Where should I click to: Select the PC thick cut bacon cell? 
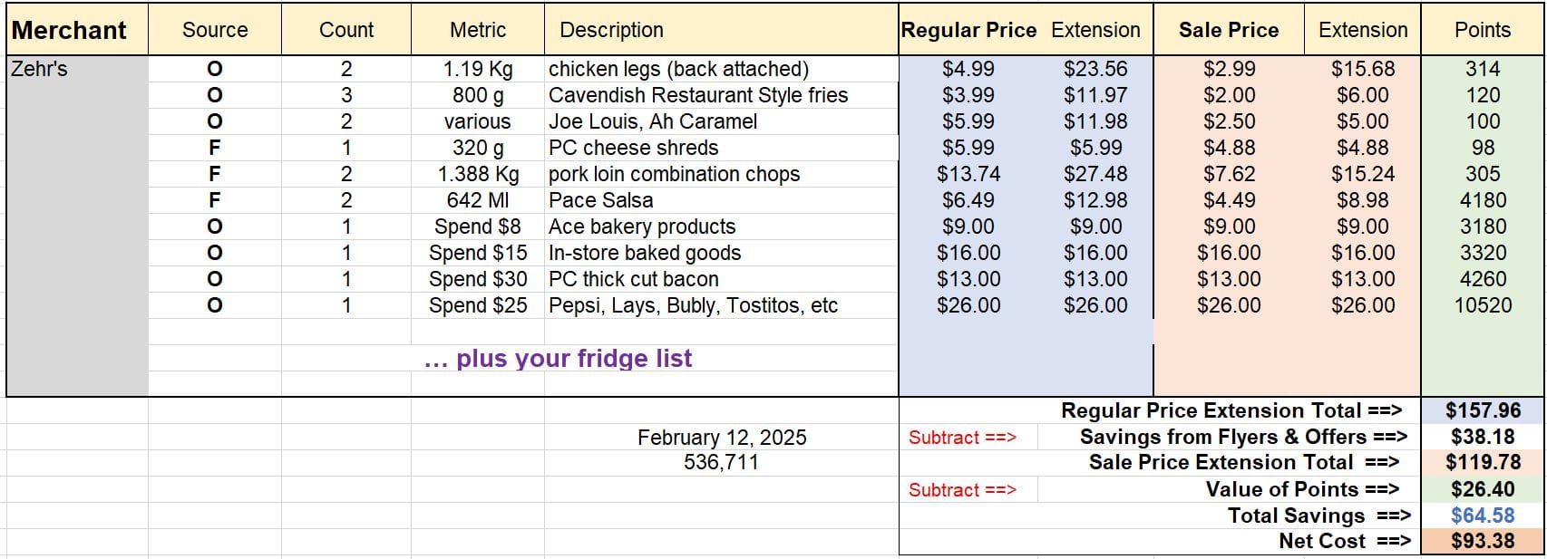coord(721,279)
